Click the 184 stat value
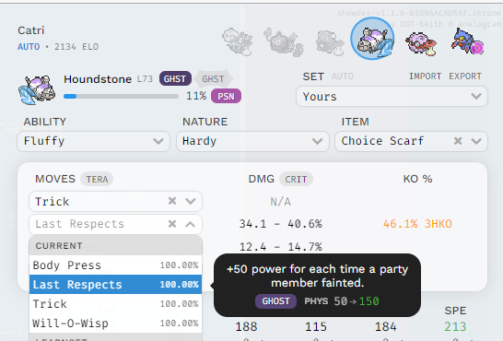 coord(386,326)
